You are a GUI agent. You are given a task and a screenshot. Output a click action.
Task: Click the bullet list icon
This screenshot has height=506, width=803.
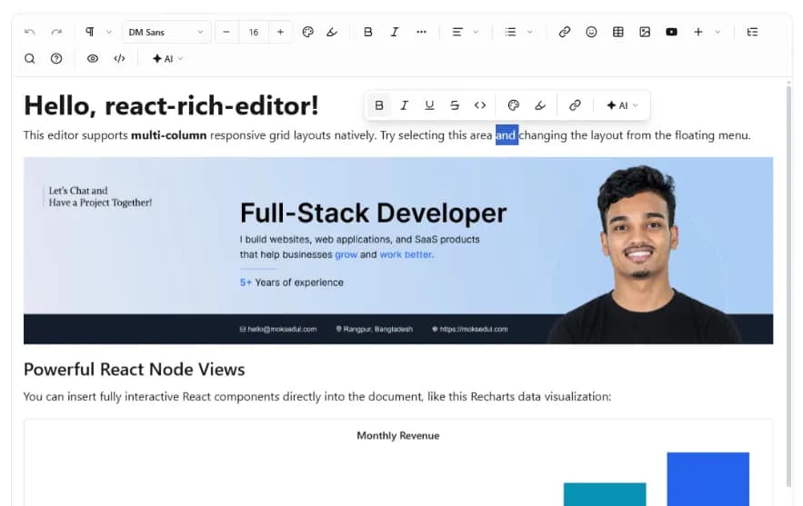(x=510, y=32)
